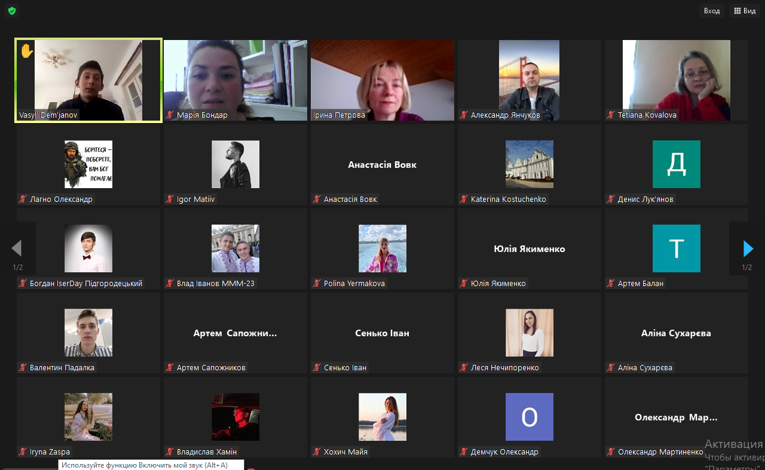Click the letter O avatar of Демчук Олександр
Image resolution: width=765 pixels, height=470 pixels.
(529, 417)
